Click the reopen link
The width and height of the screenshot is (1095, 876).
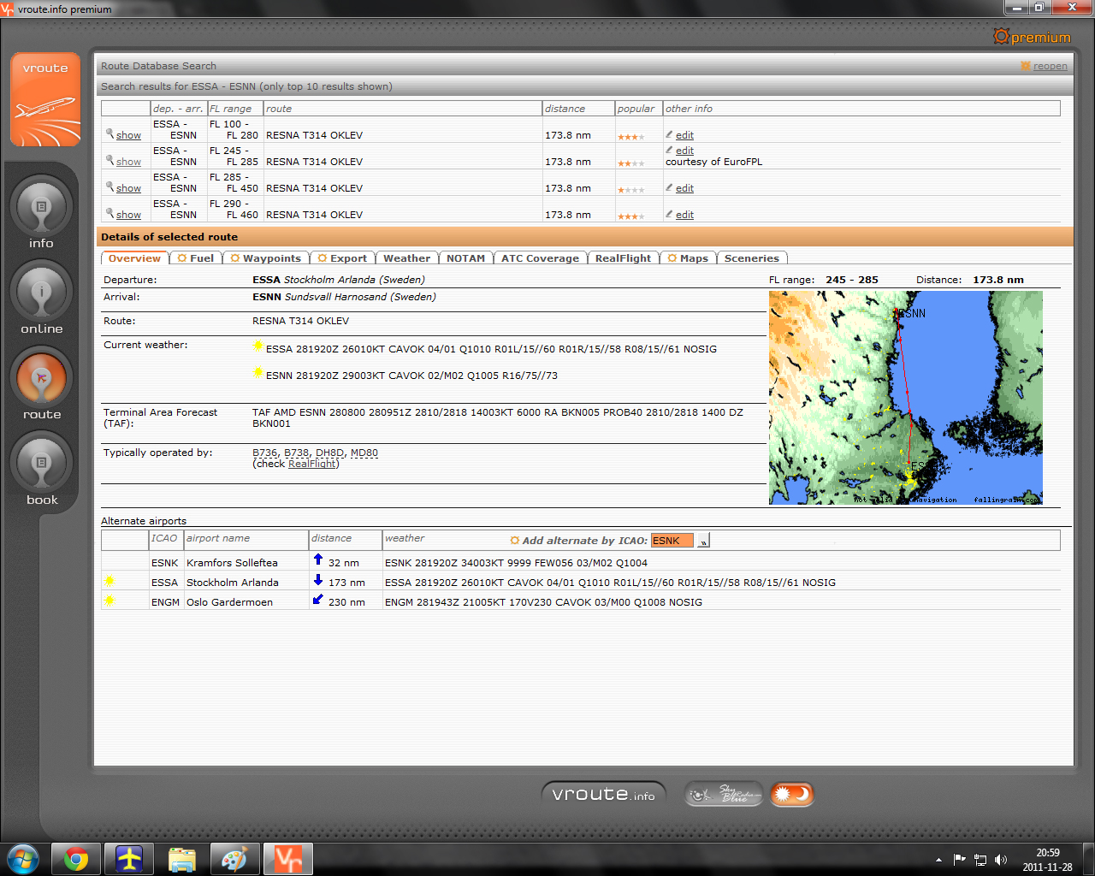coord(1050,66)
